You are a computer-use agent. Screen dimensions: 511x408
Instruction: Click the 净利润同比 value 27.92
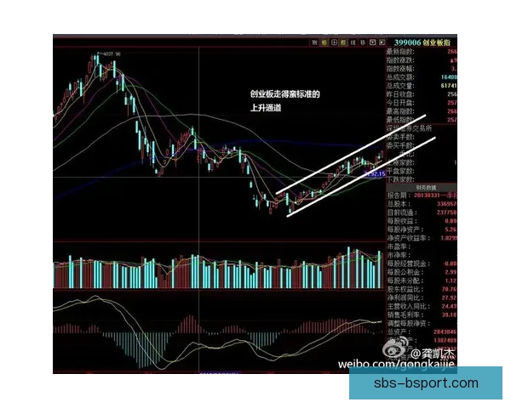(450, 297)
